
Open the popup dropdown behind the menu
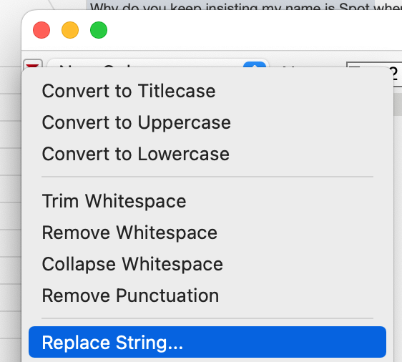pyautogui.click(x=158, y=64)
